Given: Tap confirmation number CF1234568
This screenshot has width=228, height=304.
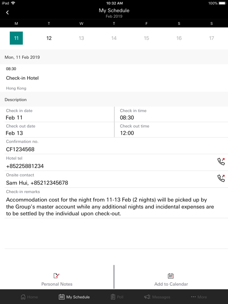Looking at the screenshot, I should coord(20,149).
